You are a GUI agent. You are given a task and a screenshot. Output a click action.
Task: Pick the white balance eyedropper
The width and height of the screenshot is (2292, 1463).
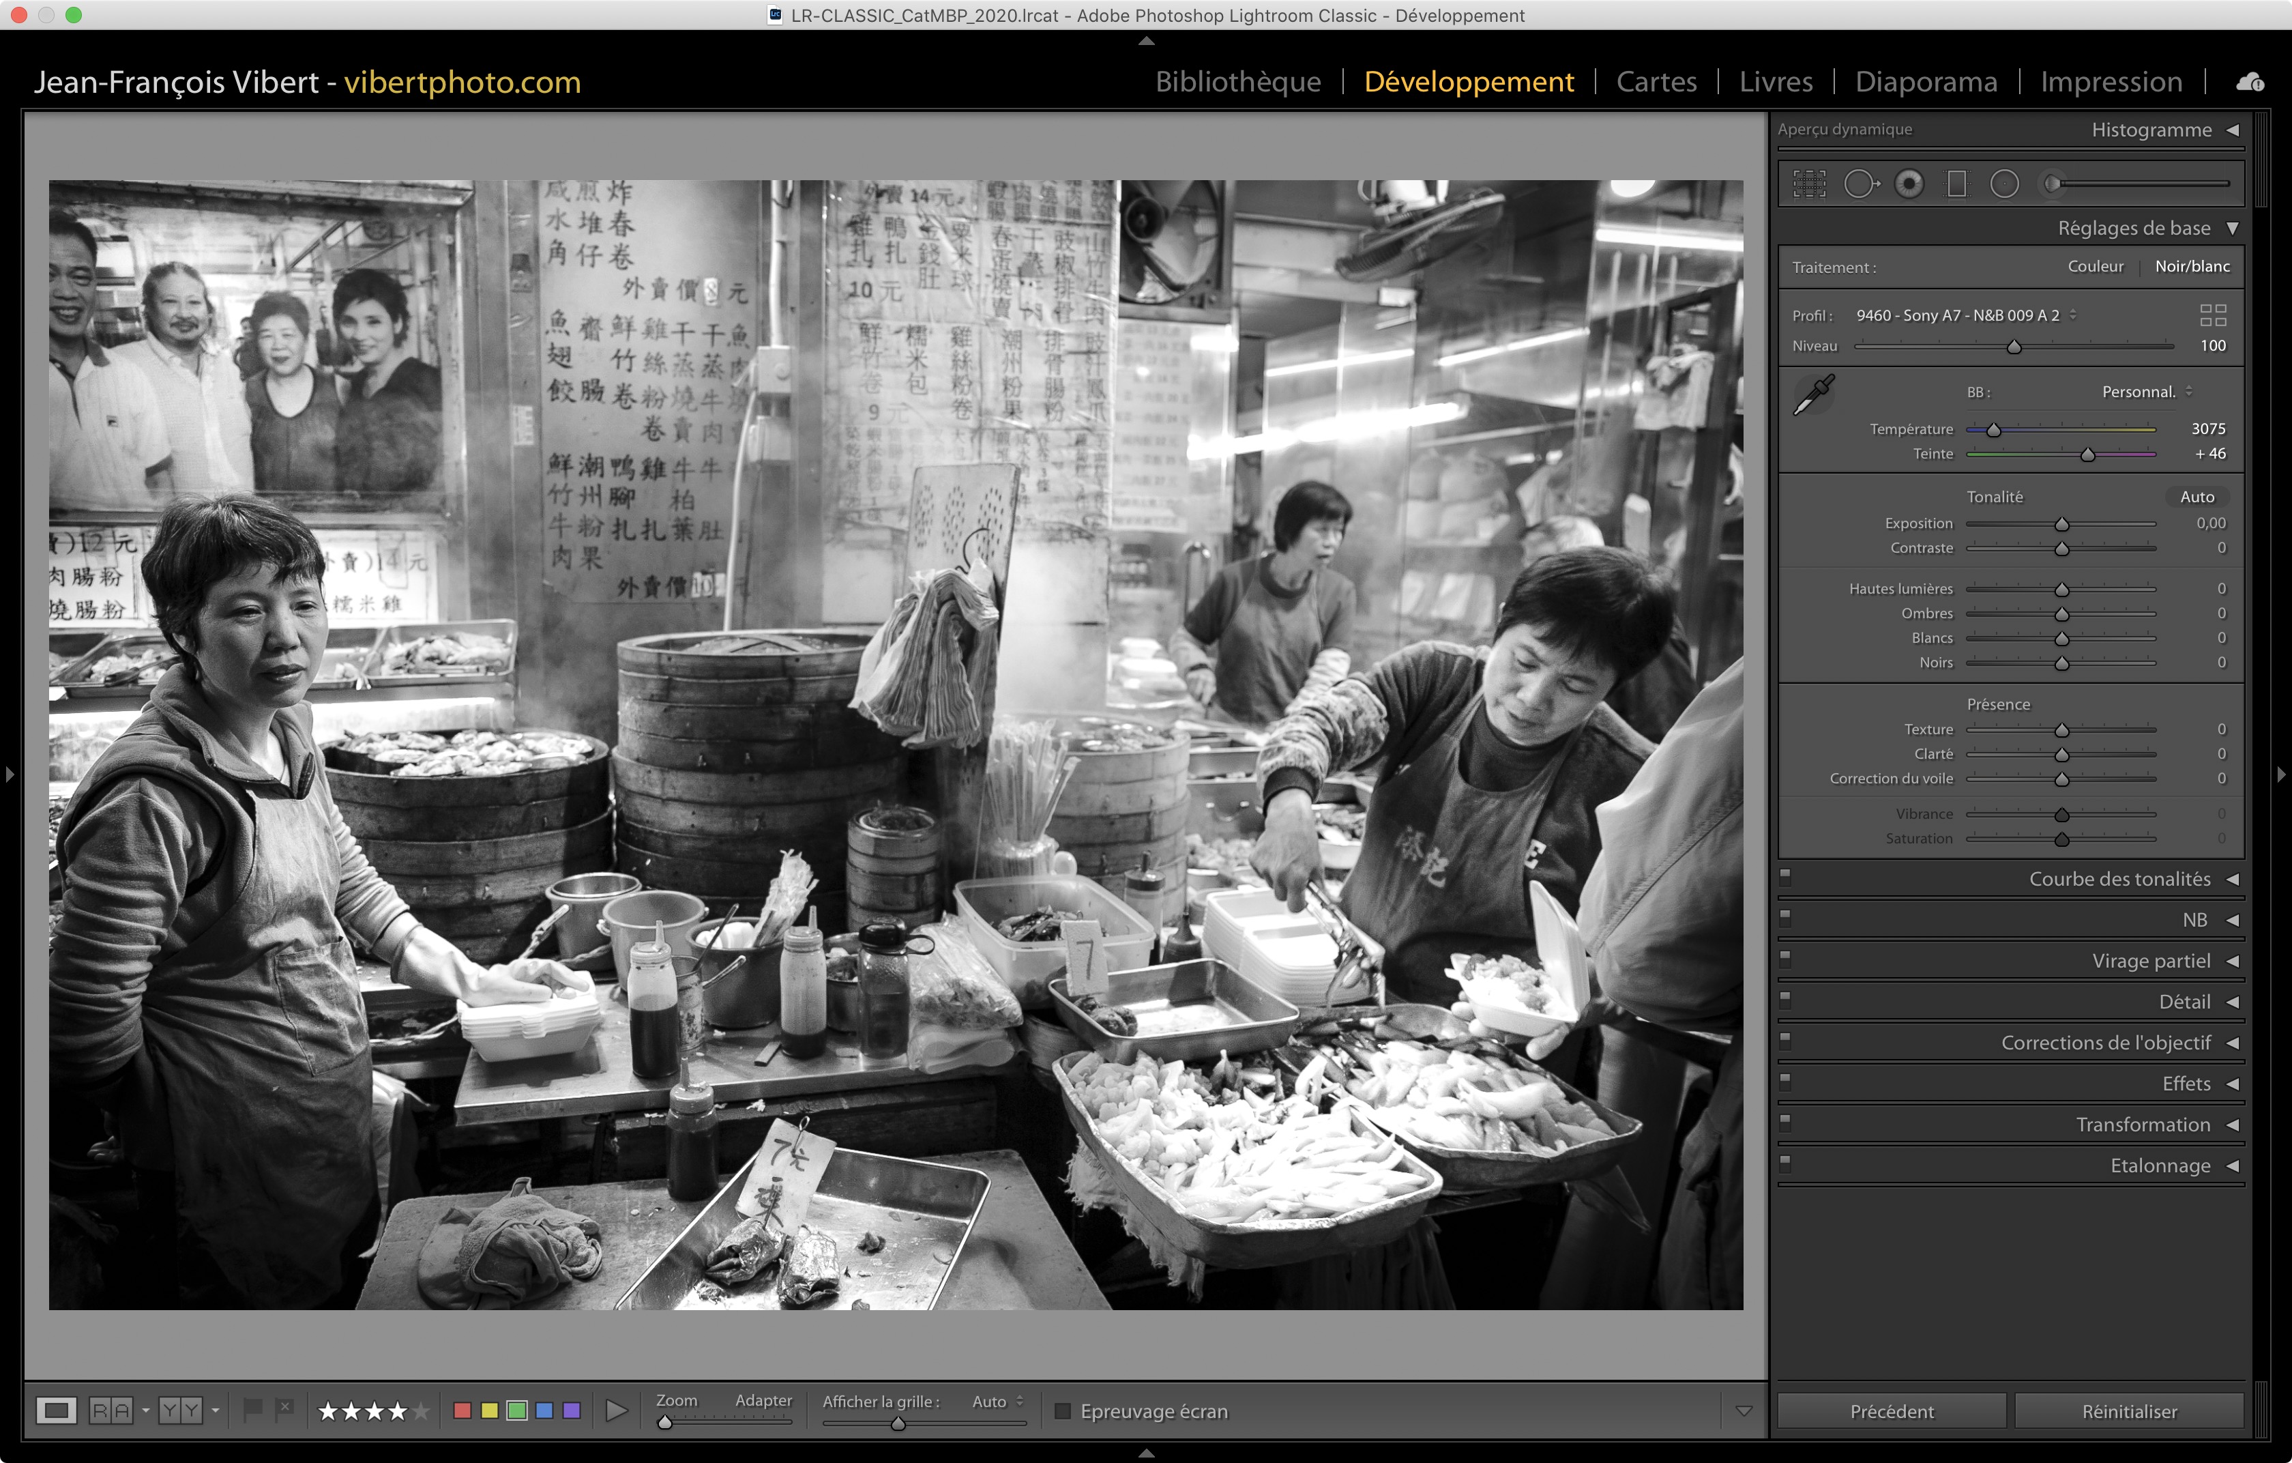(x=1814, y=395)
